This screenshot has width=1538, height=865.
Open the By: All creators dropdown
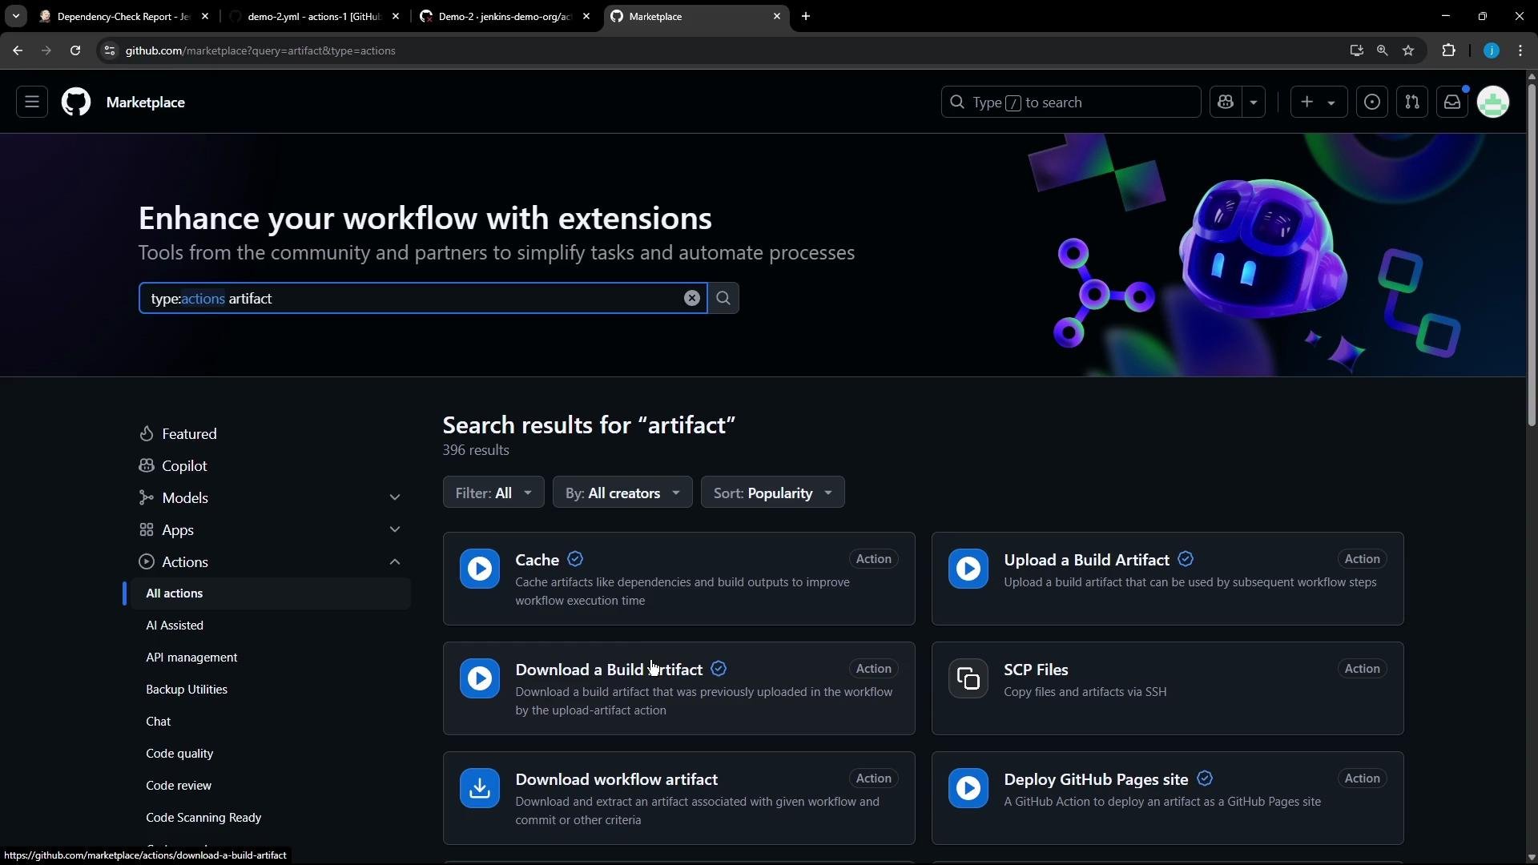(x=622, y=493)
